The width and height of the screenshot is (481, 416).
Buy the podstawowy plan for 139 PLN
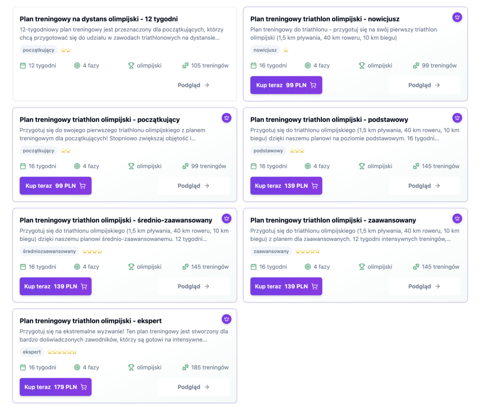click(286, 186)
